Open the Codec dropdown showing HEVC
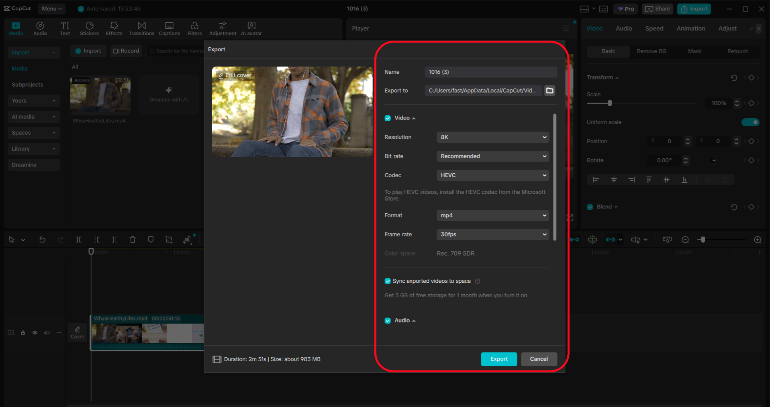The height and width of the screenshot is (407, 770). tap(492, 175)
